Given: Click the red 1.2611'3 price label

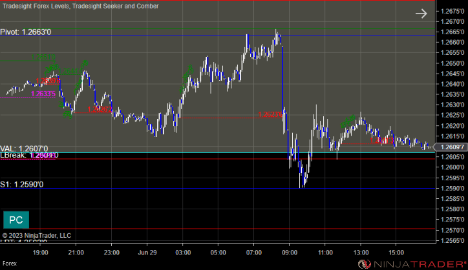Looking at the screenshot, I should (x=382, y=140).
